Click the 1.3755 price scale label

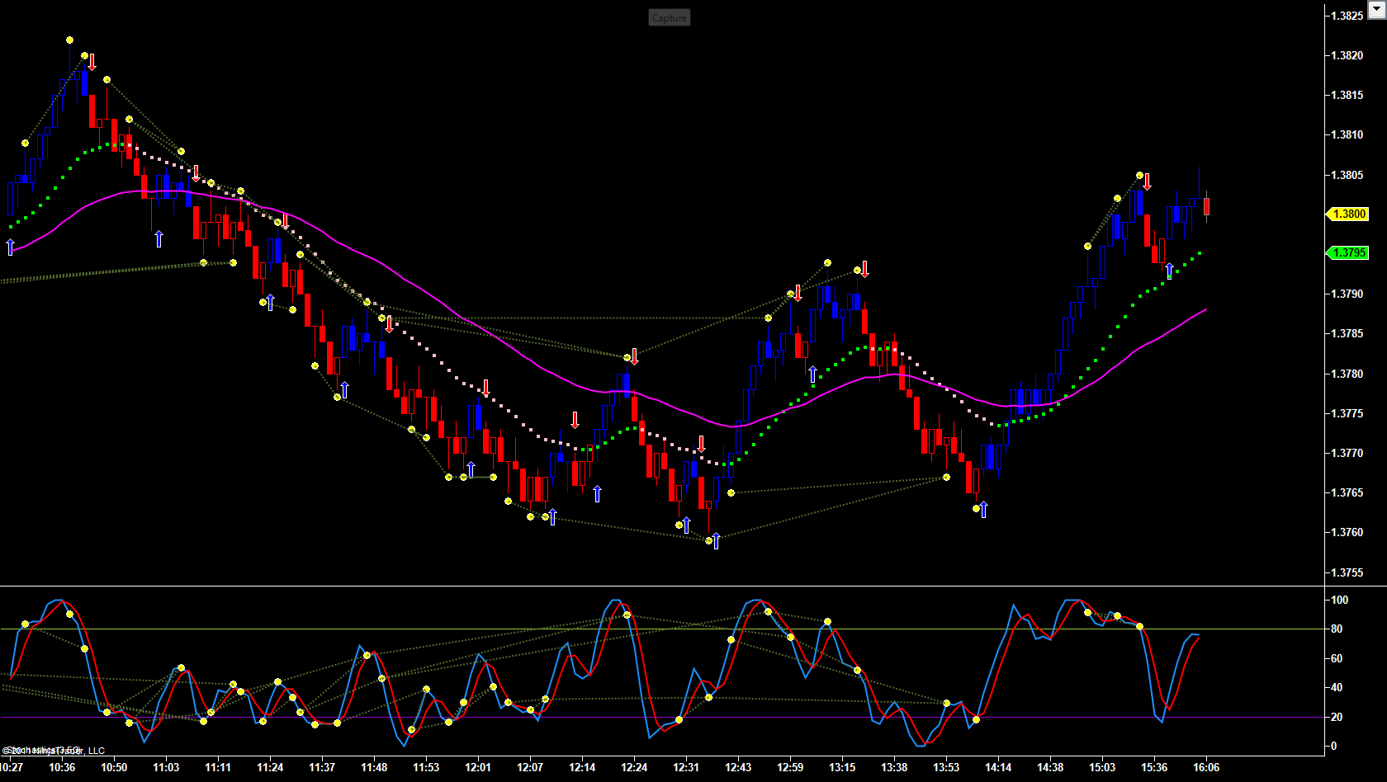point(1347,572)
